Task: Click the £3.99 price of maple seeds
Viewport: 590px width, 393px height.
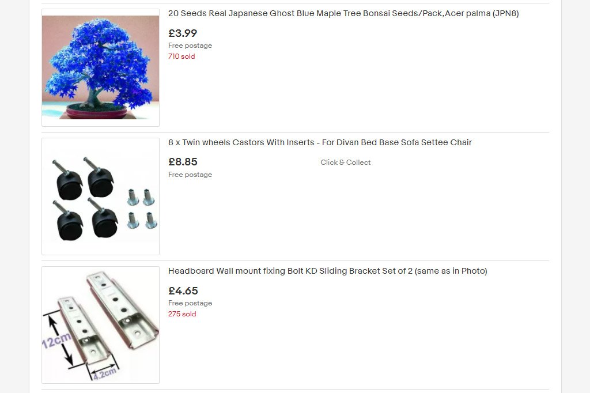Action: tap(183, 33)
